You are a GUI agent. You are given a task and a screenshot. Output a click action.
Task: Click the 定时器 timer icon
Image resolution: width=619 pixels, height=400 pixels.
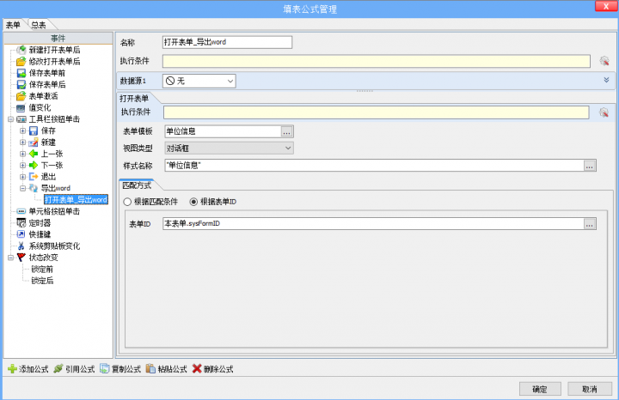click(21, 222)
